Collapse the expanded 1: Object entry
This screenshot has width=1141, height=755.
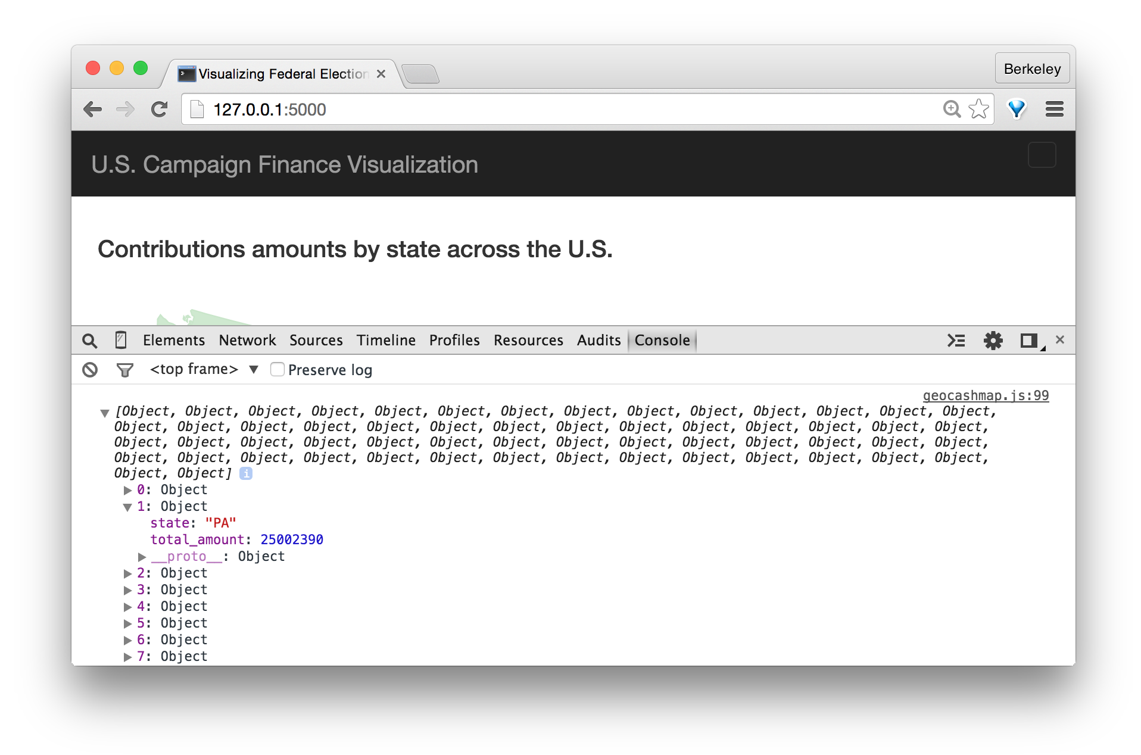[127, 507]
